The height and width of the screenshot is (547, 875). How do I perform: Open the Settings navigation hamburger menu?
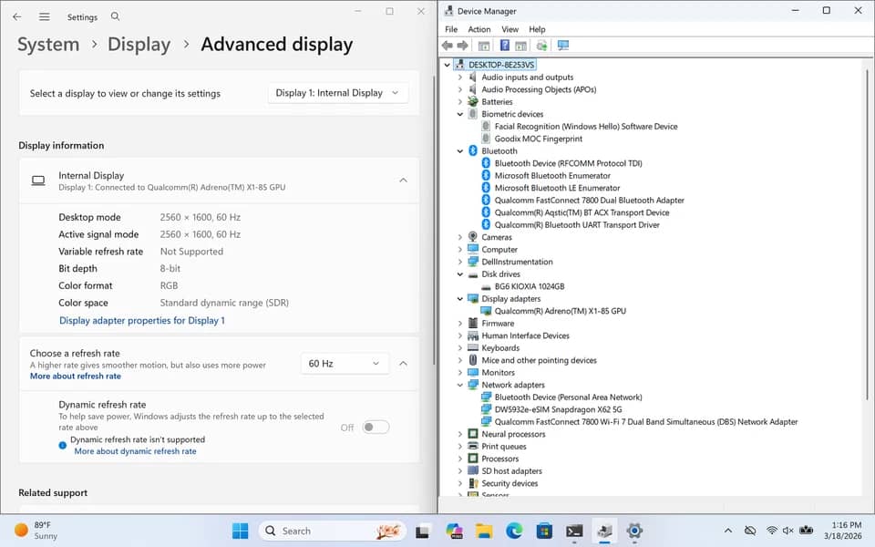tap(44, 16)
